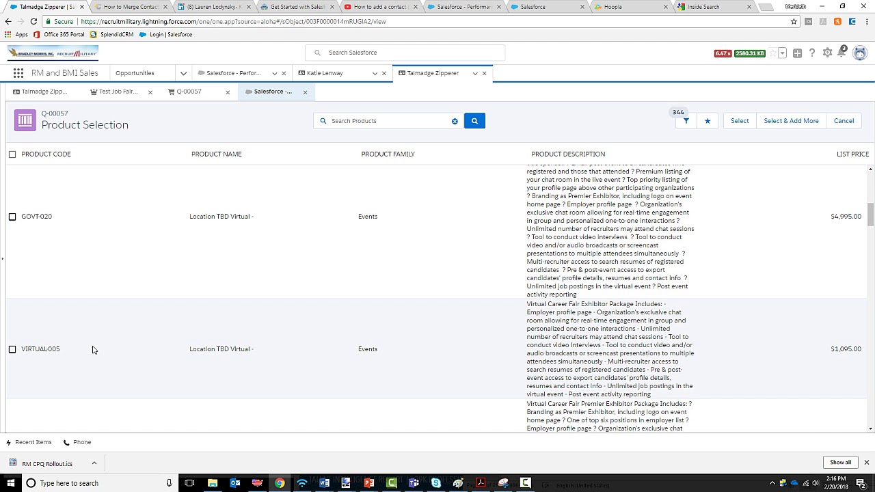Open Task View on the taskbar
875x492 pixels.
[189, 483]
